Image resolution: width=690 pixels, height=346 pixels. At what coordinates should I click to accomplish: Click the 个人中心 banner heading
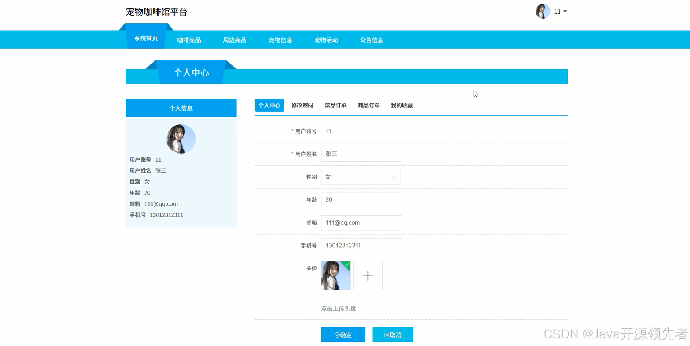point(191,72)
